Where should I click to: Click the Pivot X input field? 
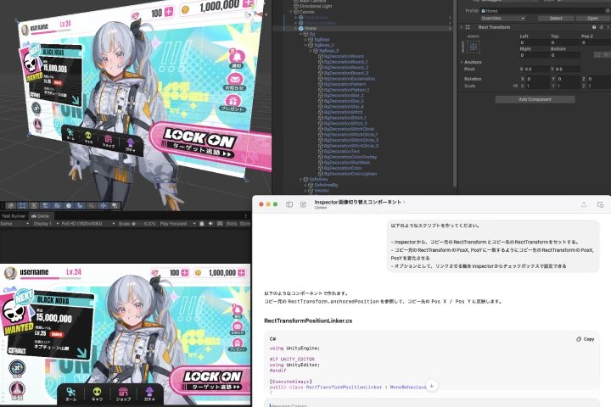tap(535, 69)
